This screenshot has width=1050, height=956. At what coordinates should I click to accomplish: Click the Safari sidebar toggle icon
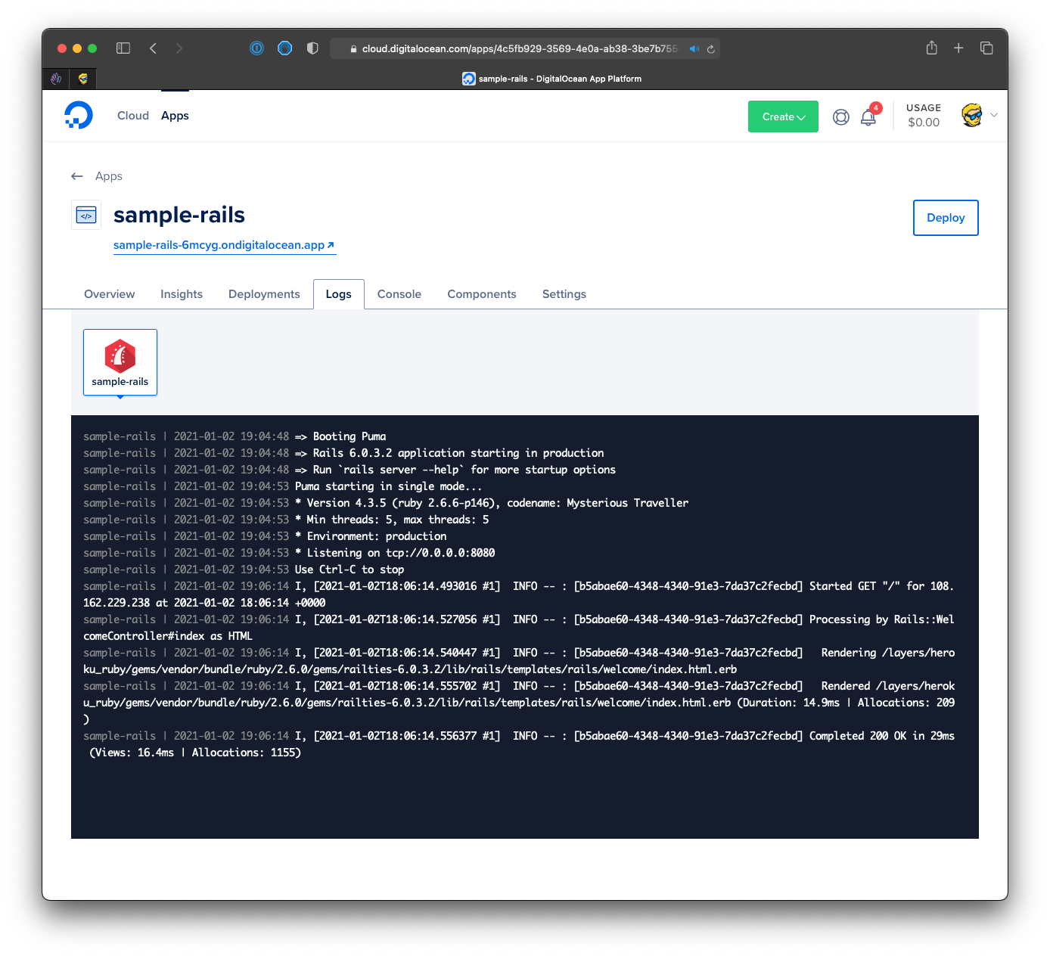coord(123,48)
